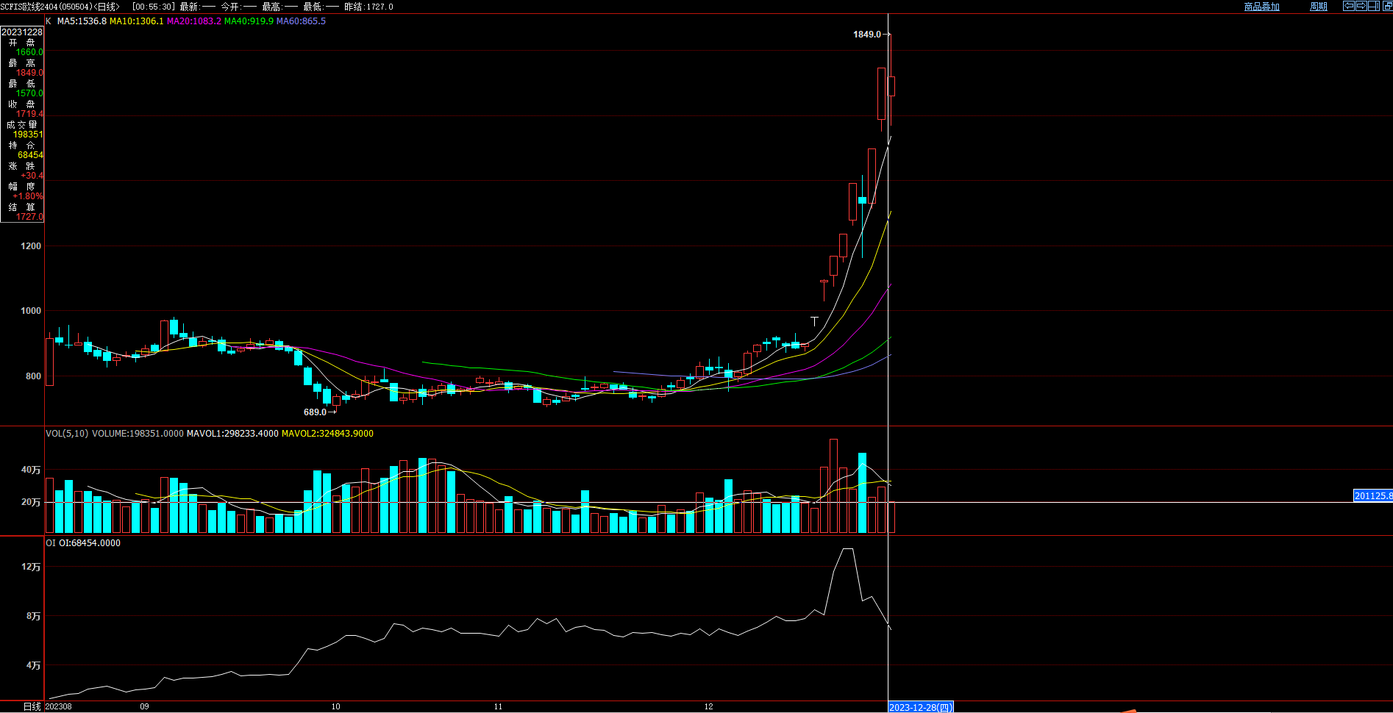Click the open price 1660.0 value
The image size is (1393, 713).
tap(30, 53)
